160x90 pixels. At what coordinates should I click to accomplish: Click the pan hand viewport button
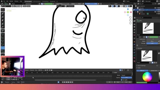pos(130,20)
